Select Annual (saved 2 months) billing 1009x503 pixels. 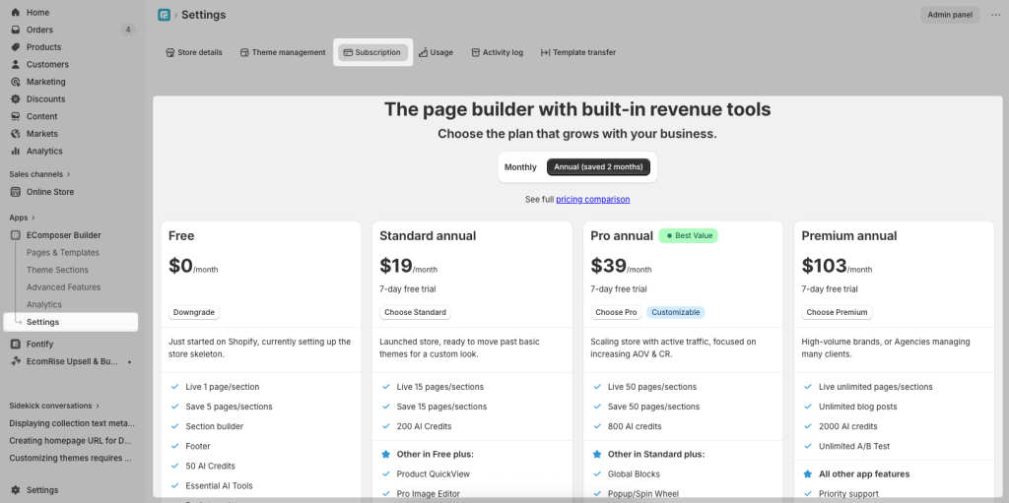tap(598, 167)
